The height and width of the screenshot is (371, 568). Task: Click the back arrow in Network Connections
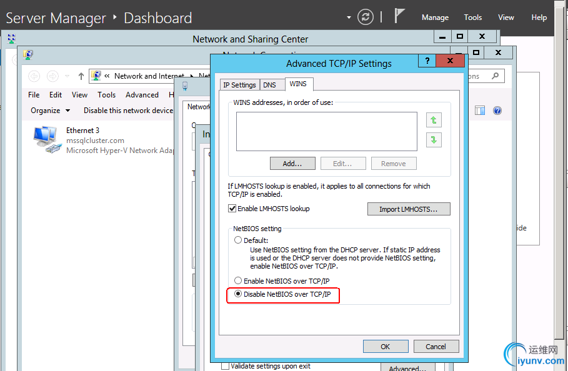34,76
